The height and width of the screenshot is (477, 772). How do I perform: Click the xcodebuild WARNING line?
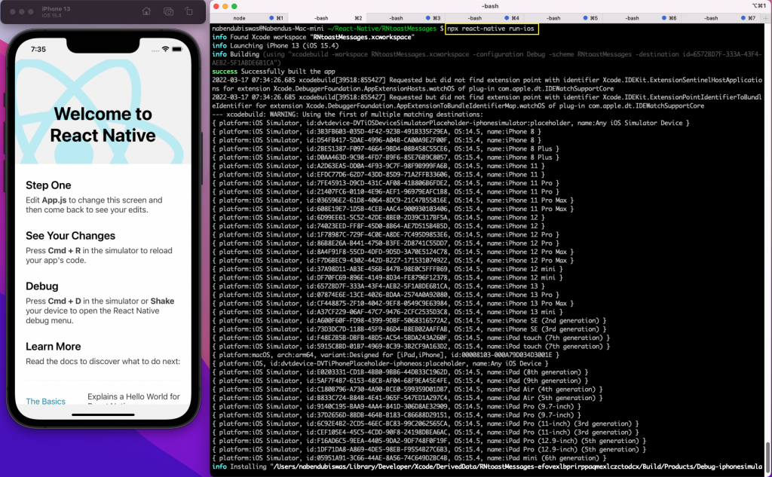pyautogui.click(x=348, y=115)
